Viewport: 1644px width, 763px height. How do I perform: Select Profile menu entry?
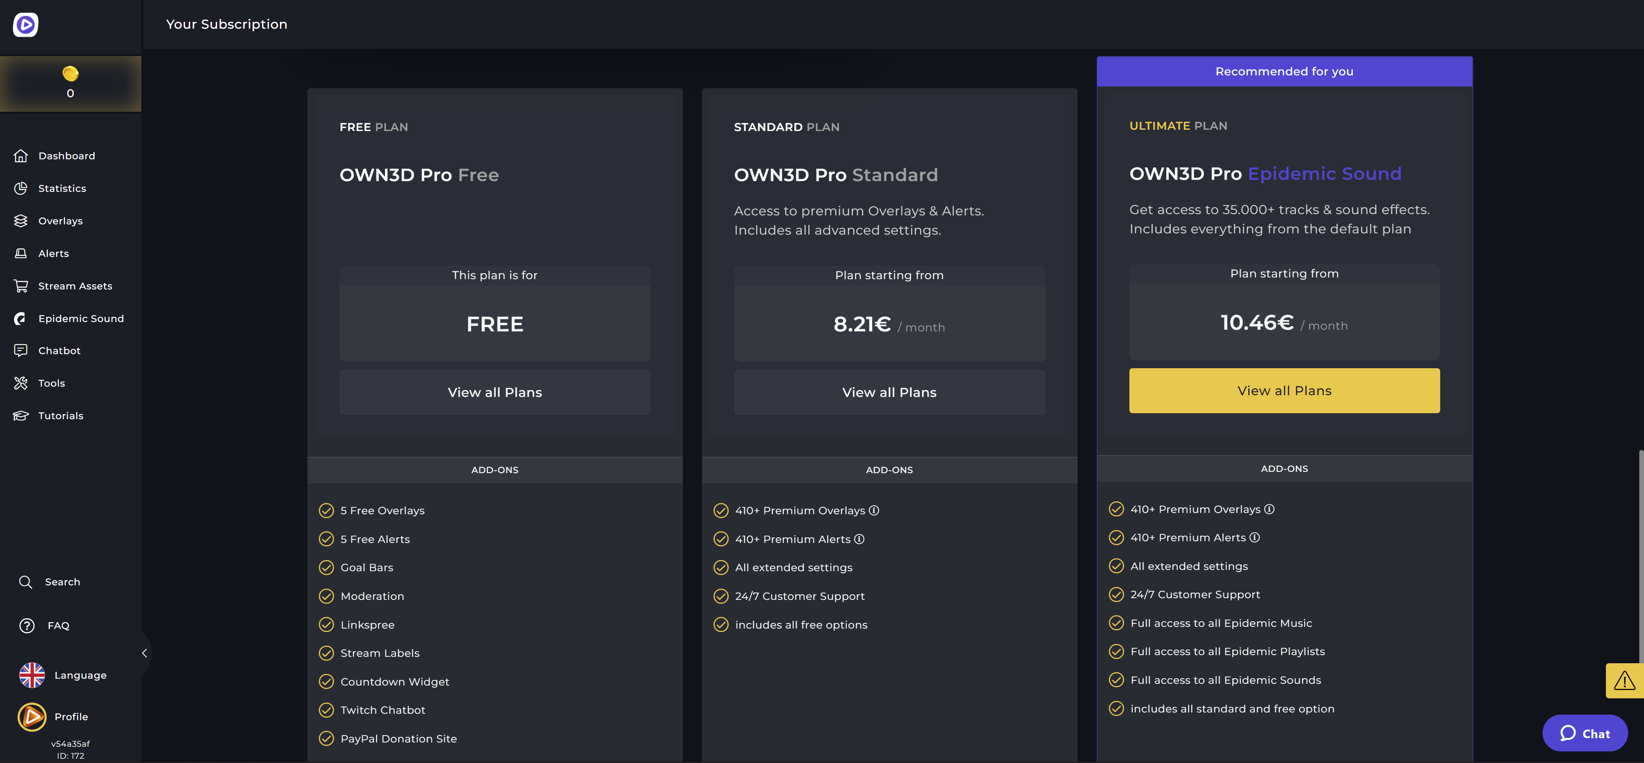coord(70,716)
